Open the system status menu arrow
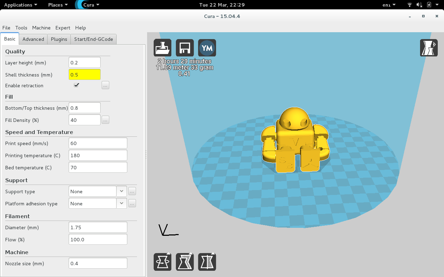Viewport: 444px width, 277px height. (438, 5)
